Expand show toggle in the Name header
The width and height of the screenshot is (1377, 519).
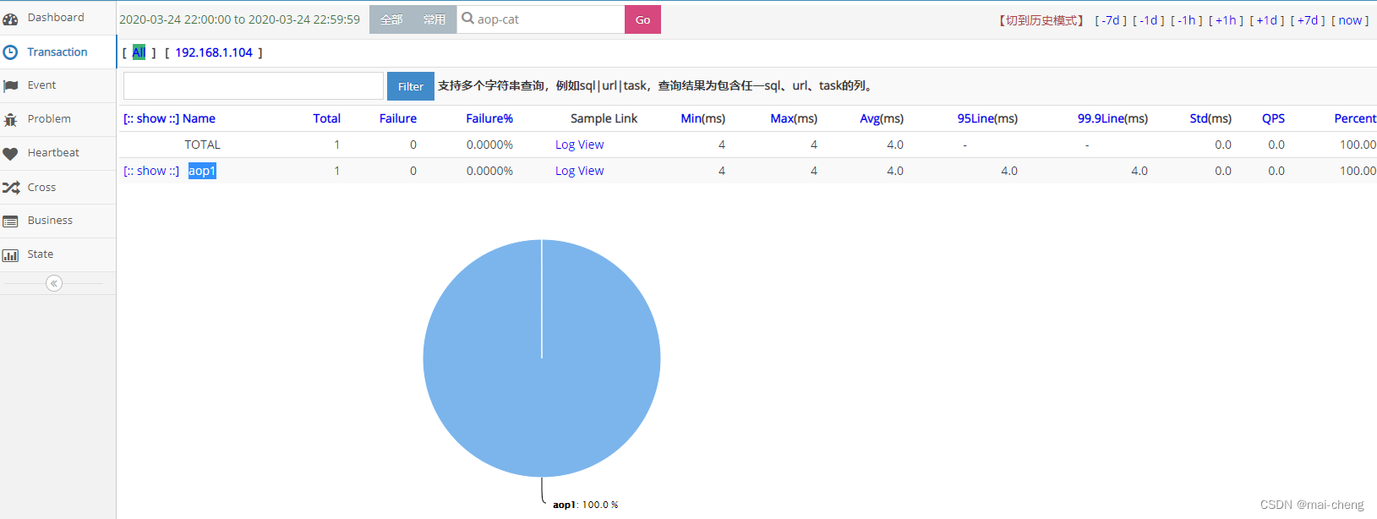tap(151, 118)
